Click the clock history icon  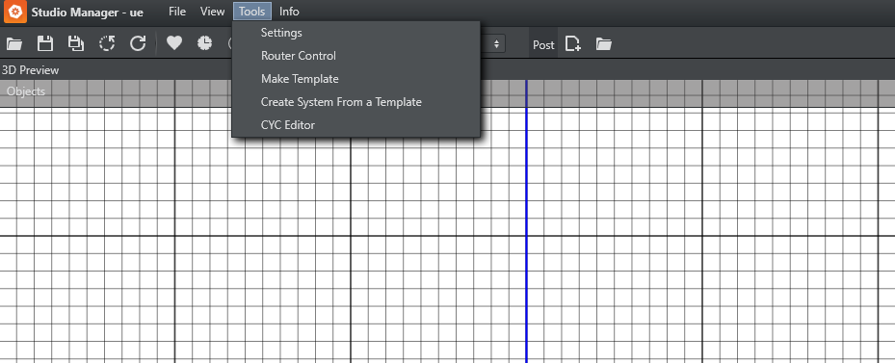205,43
